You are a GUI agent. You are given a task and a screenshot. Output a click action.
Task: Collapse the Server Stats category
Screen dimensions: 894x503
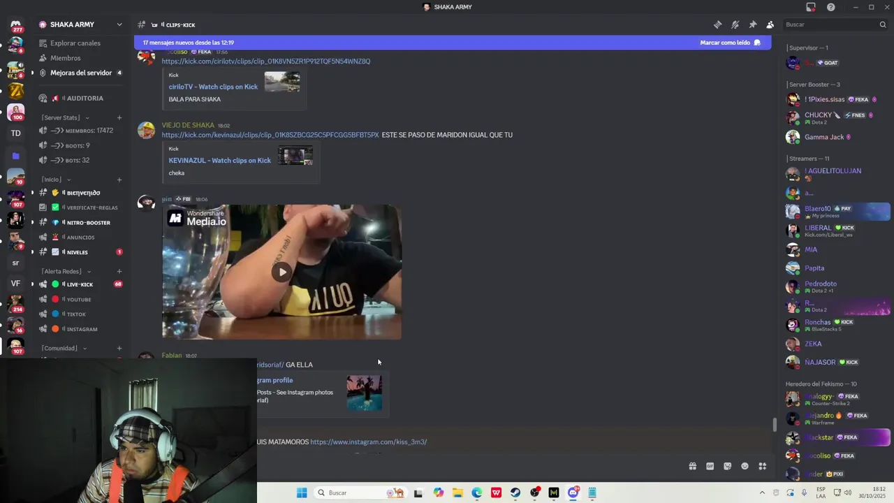[x=65, y=117]
